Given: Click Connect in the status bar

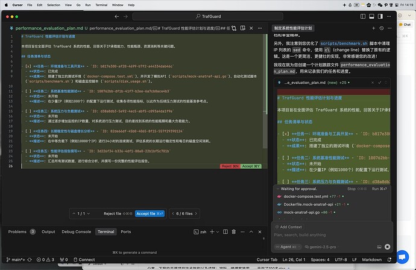Looking at the screenshot, I should point(84,260).
